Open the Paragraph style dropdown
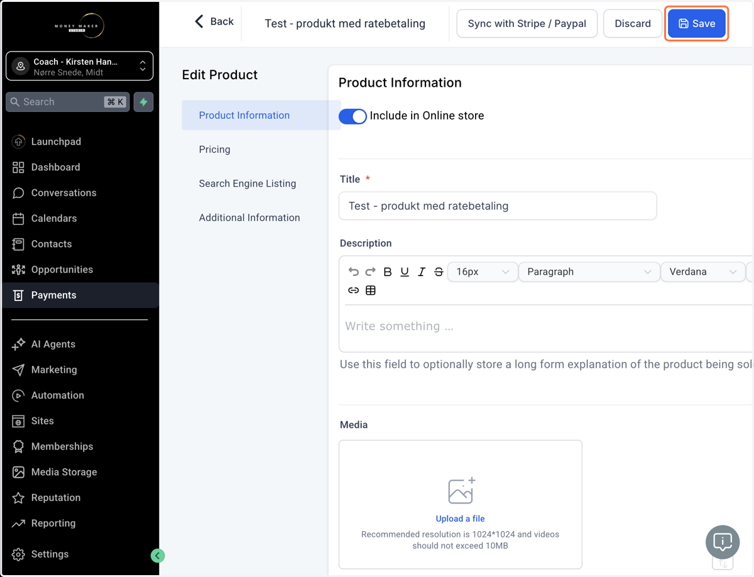 click(x=589, y=272)
